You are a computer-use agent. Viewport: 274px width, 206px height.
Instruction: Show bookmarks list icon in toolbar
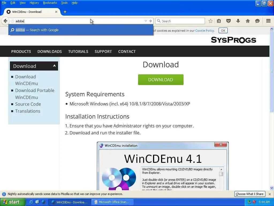tap(219, 21)
